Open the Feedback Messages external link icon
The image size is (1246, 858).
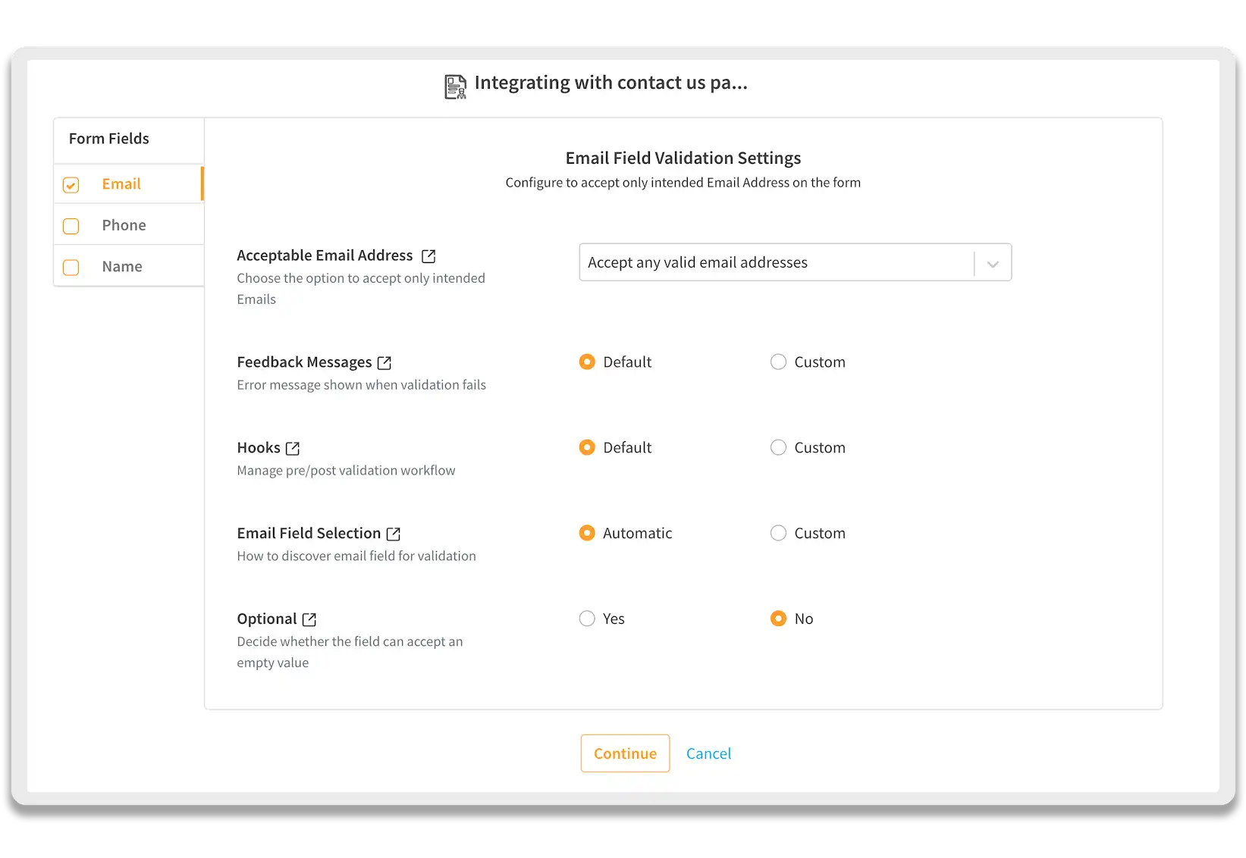[384, 363]
